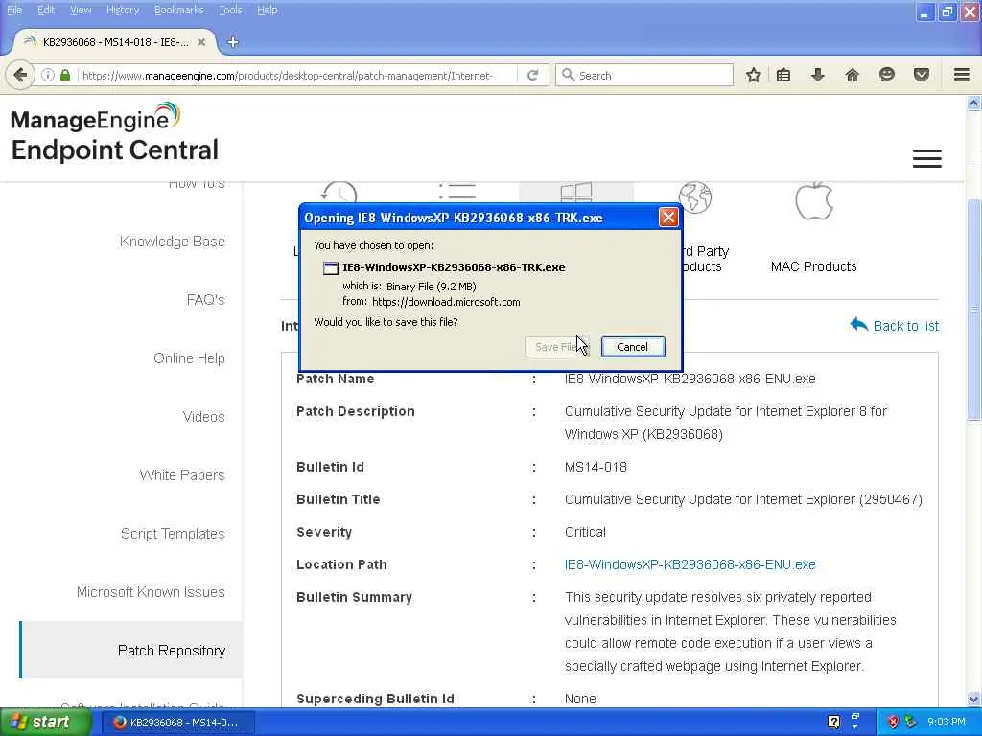
Task: Open the ManageEngine site hamburger menu
Action: [927, 158]
